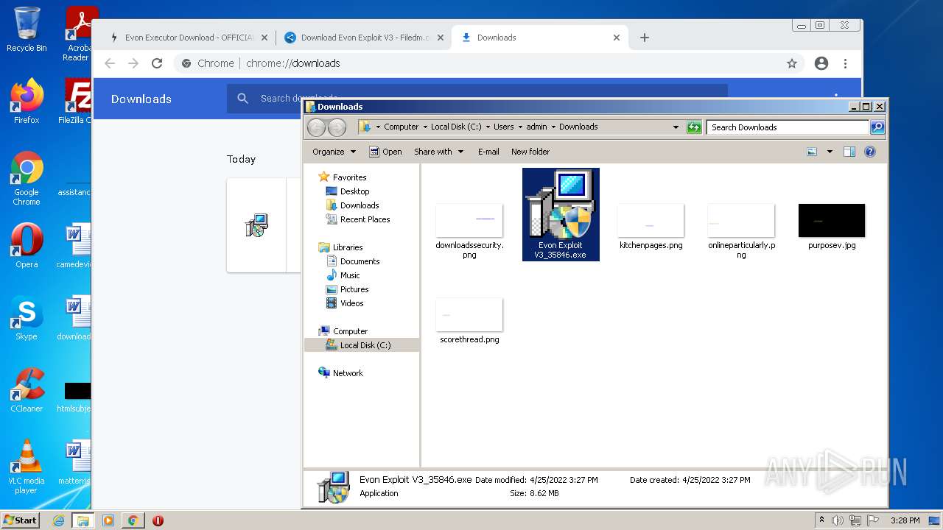Click the New folder button
943x530 pixels.
point(530,152)
